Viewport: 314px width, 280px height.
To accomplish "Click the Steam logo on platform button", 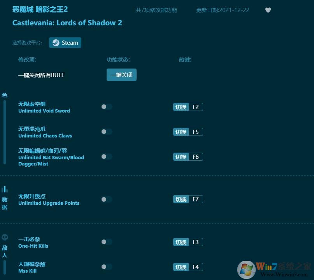I will coord(55,43).
